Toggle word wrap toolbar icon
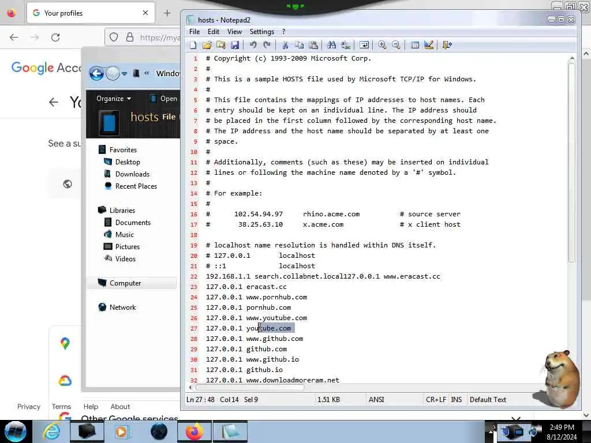This screenshot has height=443, width=591. coord(364,45)
